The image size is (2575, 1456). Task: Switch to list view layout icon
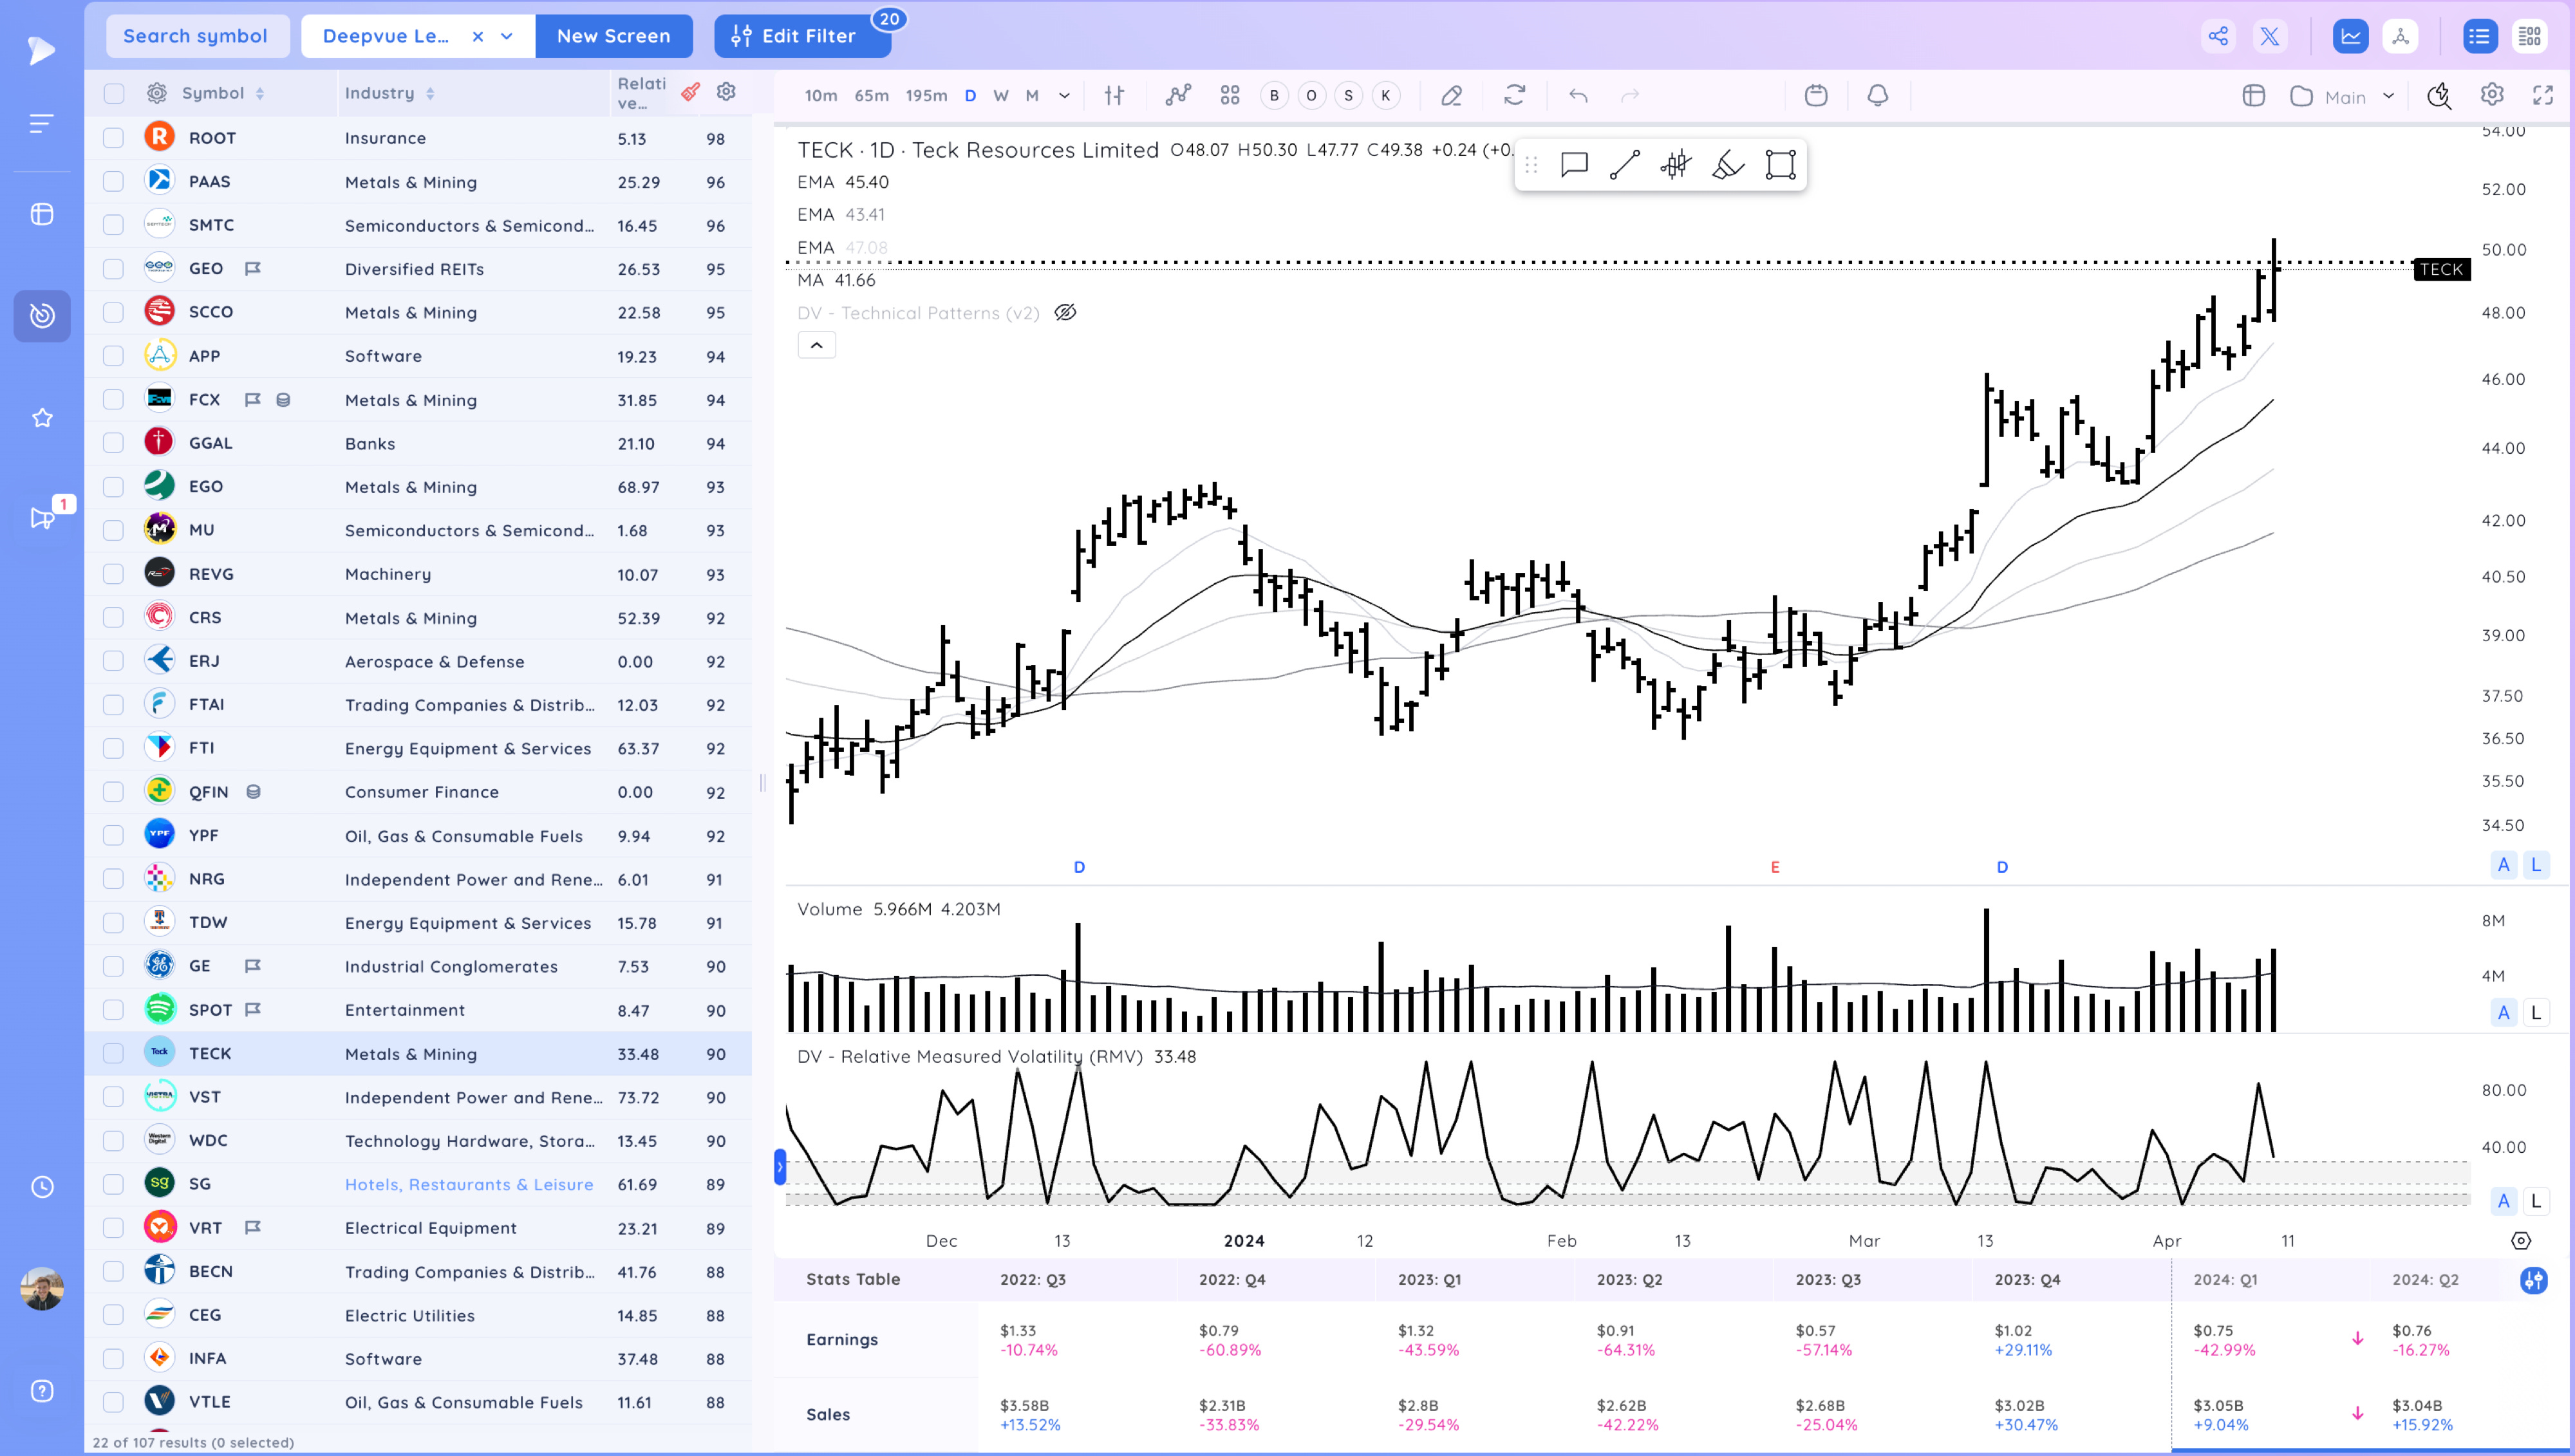(2479, 36)
